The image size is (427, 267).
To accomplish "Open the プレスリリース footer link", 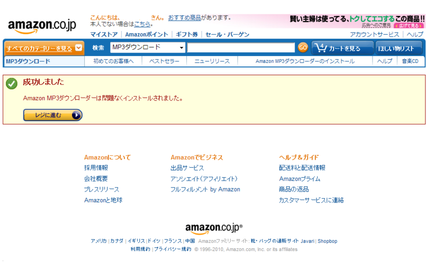I will click(x=101, y=190).
